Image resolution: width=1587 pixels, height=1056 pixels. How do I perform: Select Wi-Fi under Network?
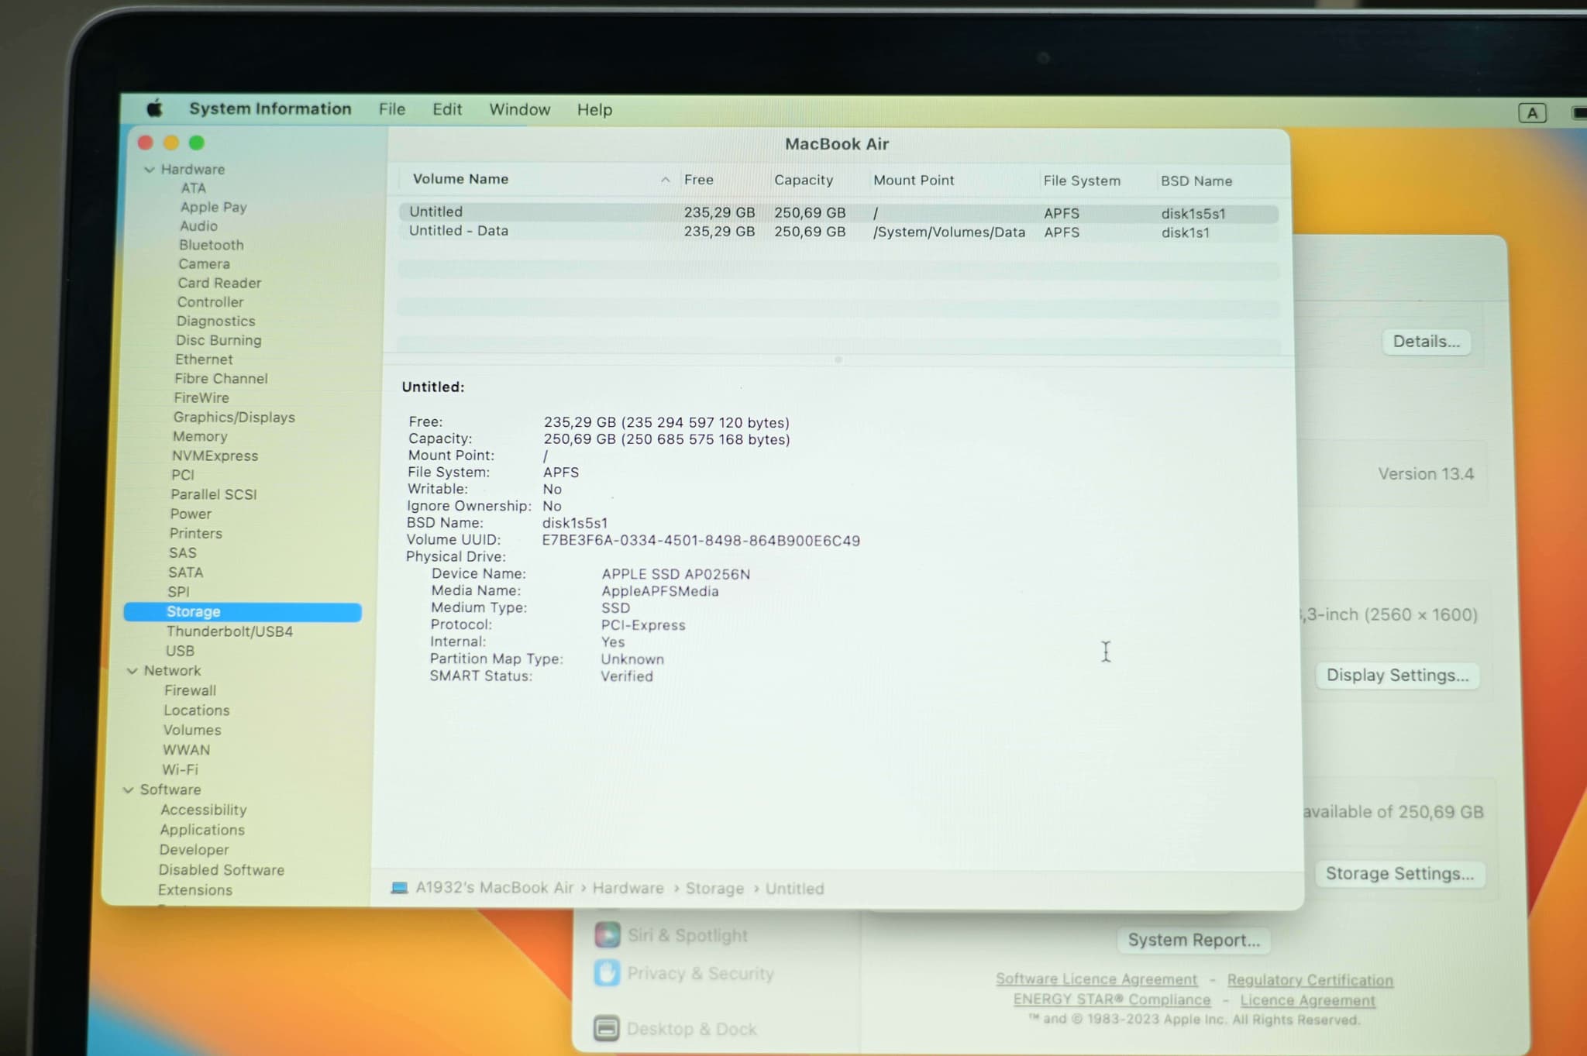point(180,769)
